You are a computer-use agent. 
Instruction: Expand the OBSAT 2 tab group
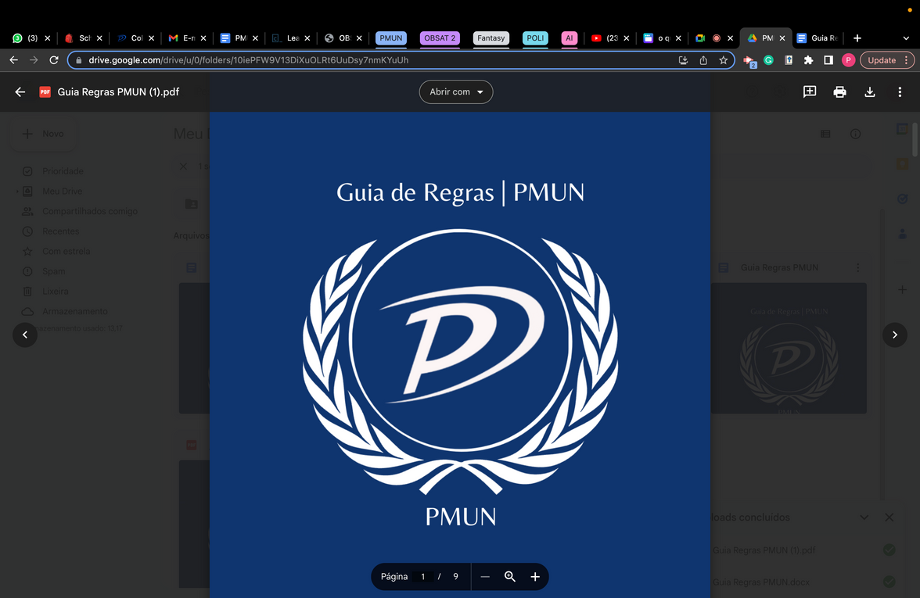[440, 38]
